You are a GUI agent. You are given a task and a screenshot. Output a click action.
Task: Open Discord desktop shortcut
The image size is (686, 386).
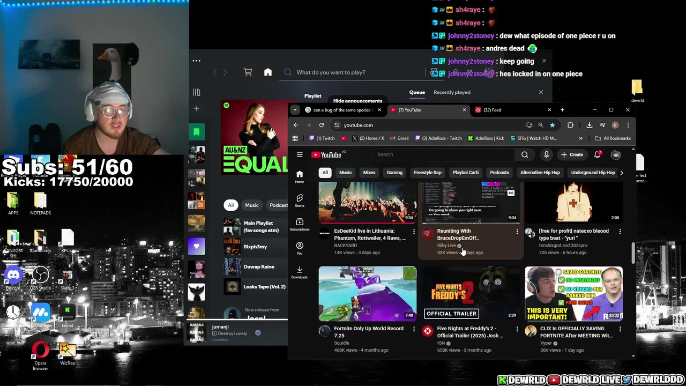click(x=13, y=279)
